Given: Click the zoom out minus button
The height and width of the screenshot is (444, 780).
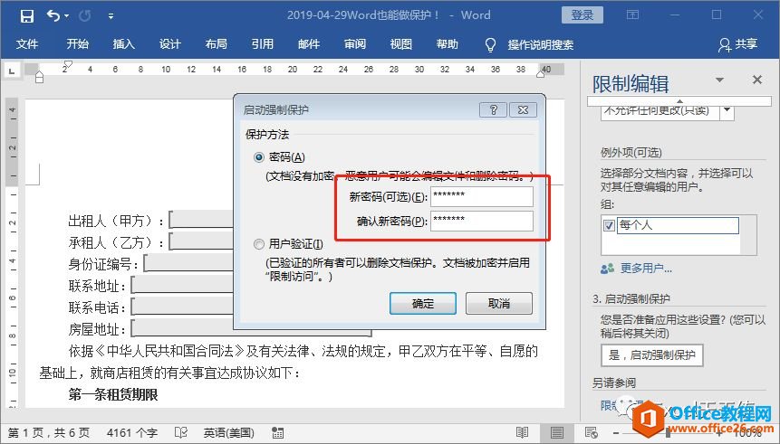Looking at the screenshot, I should point(615,433).
